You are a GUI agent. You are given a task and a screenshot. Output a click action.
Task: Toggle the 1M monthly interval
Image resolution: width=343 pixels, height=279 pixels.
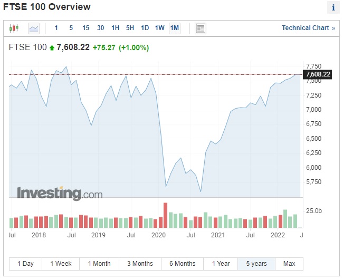[x=175, y=28]
